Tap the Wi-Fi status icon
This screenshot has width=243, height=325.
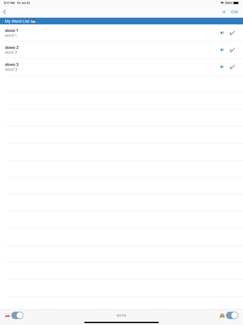click(x=222, y=3)
